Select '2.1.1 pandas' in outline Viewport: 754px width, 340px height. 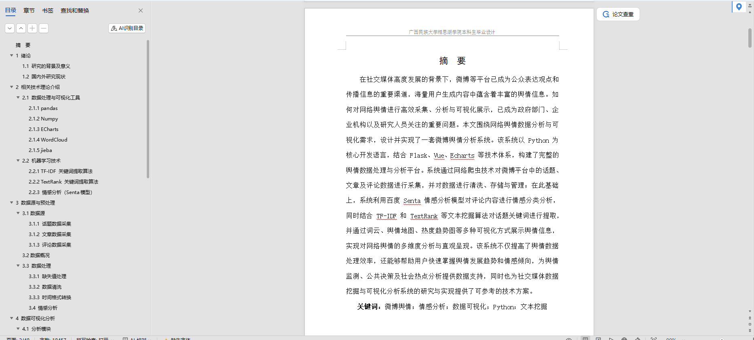tap(43, 108)
